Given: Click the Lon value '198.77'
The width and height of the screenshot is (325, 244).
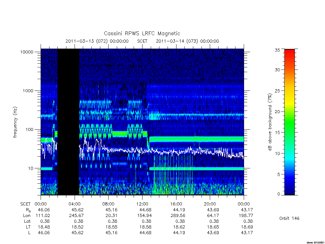Looking at the screenshot, I should [x=246, y=216].
